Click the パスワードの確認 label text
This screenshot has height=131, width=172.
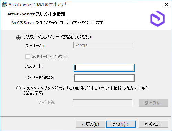point(40,78)
